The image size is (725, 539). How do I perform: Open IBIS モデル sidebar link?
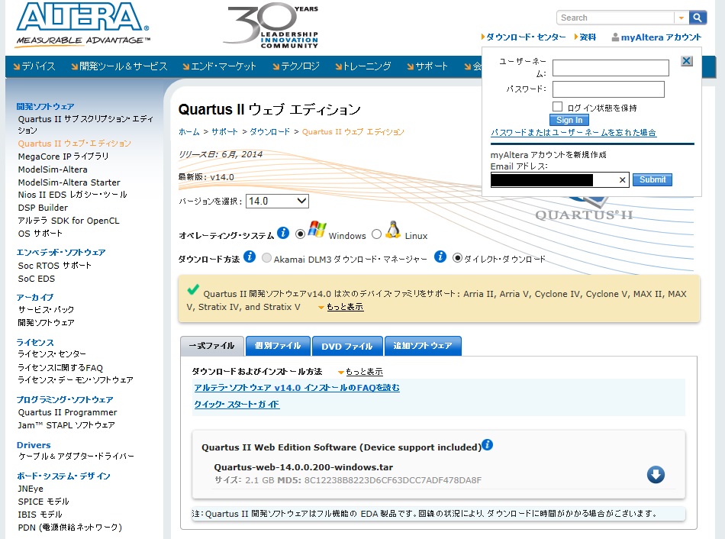(40, 515)
